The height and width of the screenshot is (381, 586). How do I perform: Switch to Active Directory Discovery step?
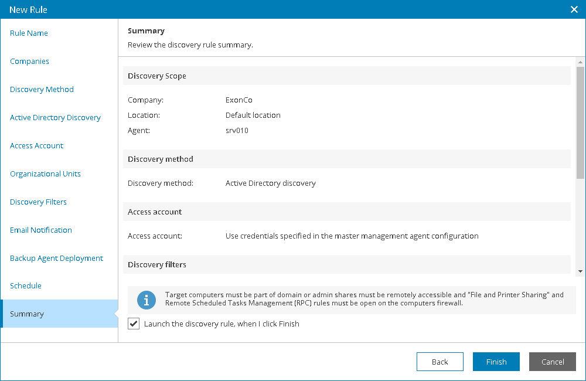click(x=56, y=118)
